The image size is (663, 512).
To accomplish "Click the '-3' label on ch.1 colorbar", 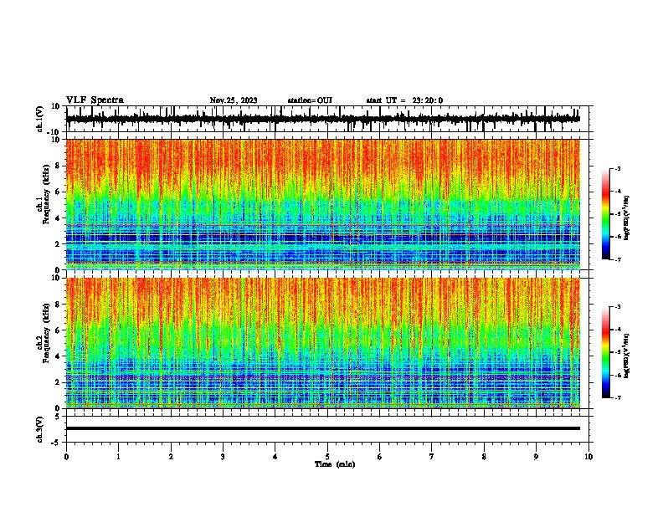I will 617,168.
